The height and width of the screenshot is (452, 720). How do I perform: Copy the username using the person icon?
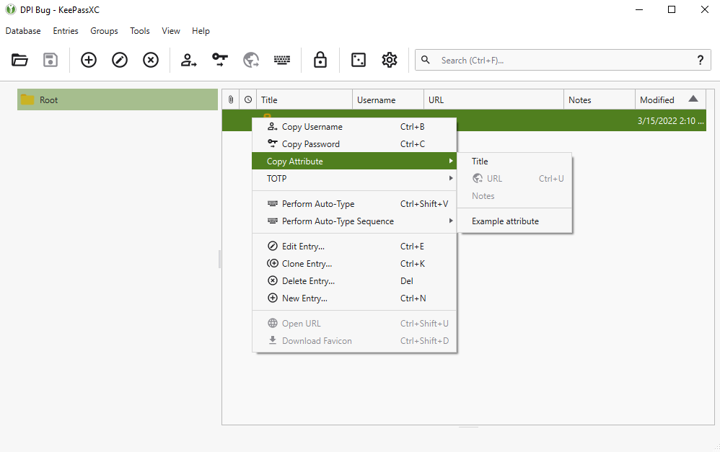click(188, 60)
